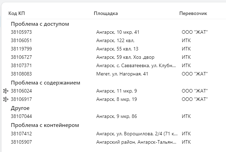Click ООО "ЖАТ" carrier for 38108083
The height and width of the screenshot is (152, 226).
pos(195,74)
